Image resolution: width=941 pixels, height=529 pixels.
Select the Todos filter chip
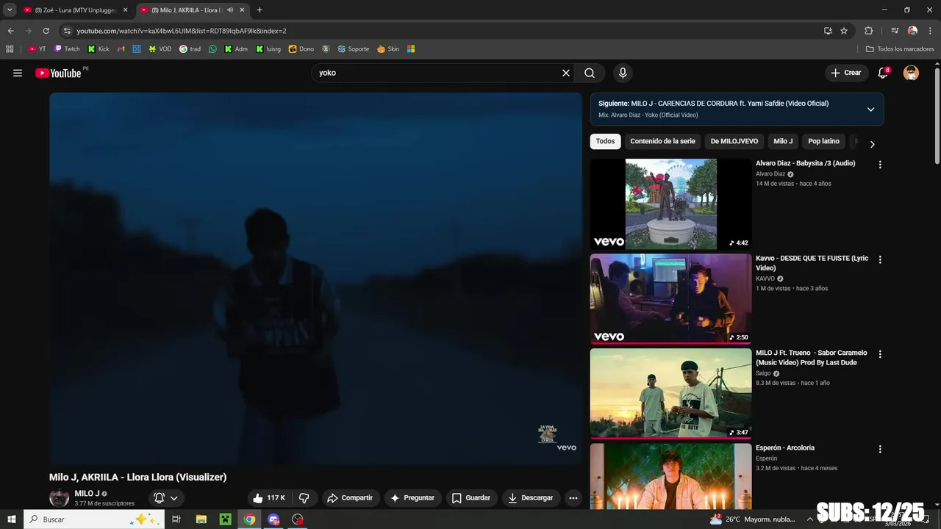605,141
